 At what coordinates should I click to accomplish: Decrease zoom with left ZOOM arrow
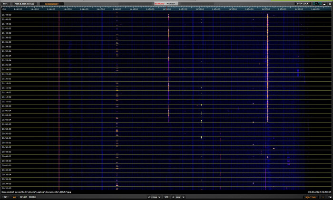(149, 197)
